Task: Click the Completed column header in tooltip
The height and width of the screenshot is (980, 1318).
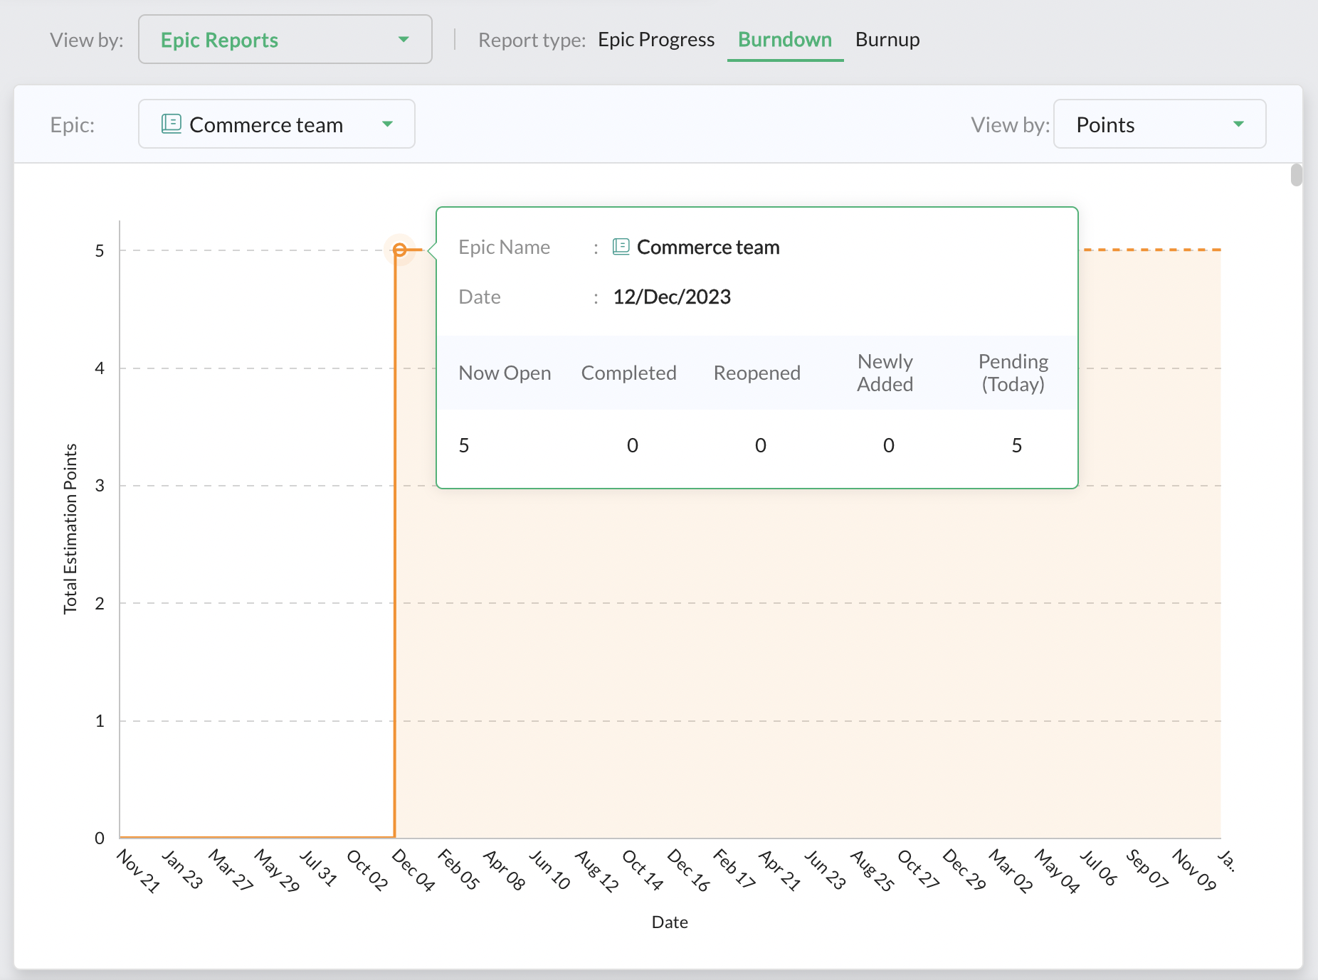Action: (628, 373)
